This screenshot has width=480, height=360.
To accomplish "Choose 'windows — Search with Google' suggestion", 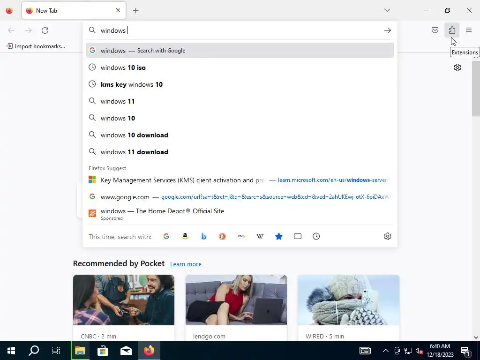I will coord(240,51).
